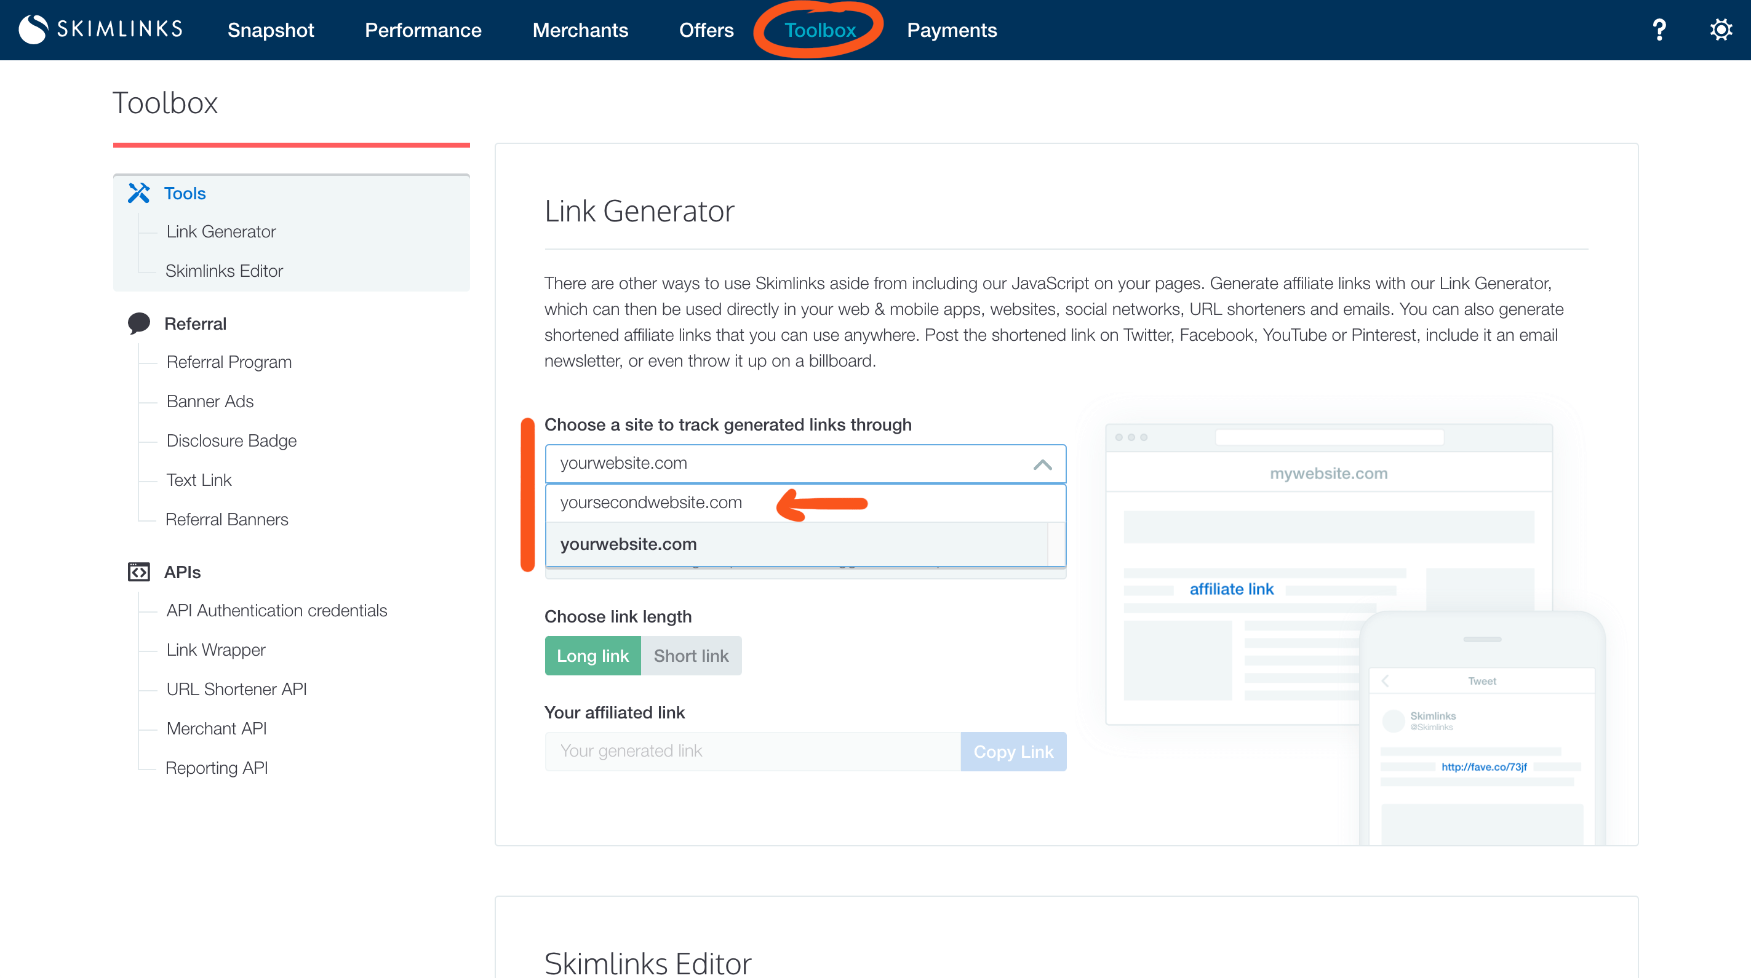Click the dropdown chevron arrow

(x=1042, y=464)
